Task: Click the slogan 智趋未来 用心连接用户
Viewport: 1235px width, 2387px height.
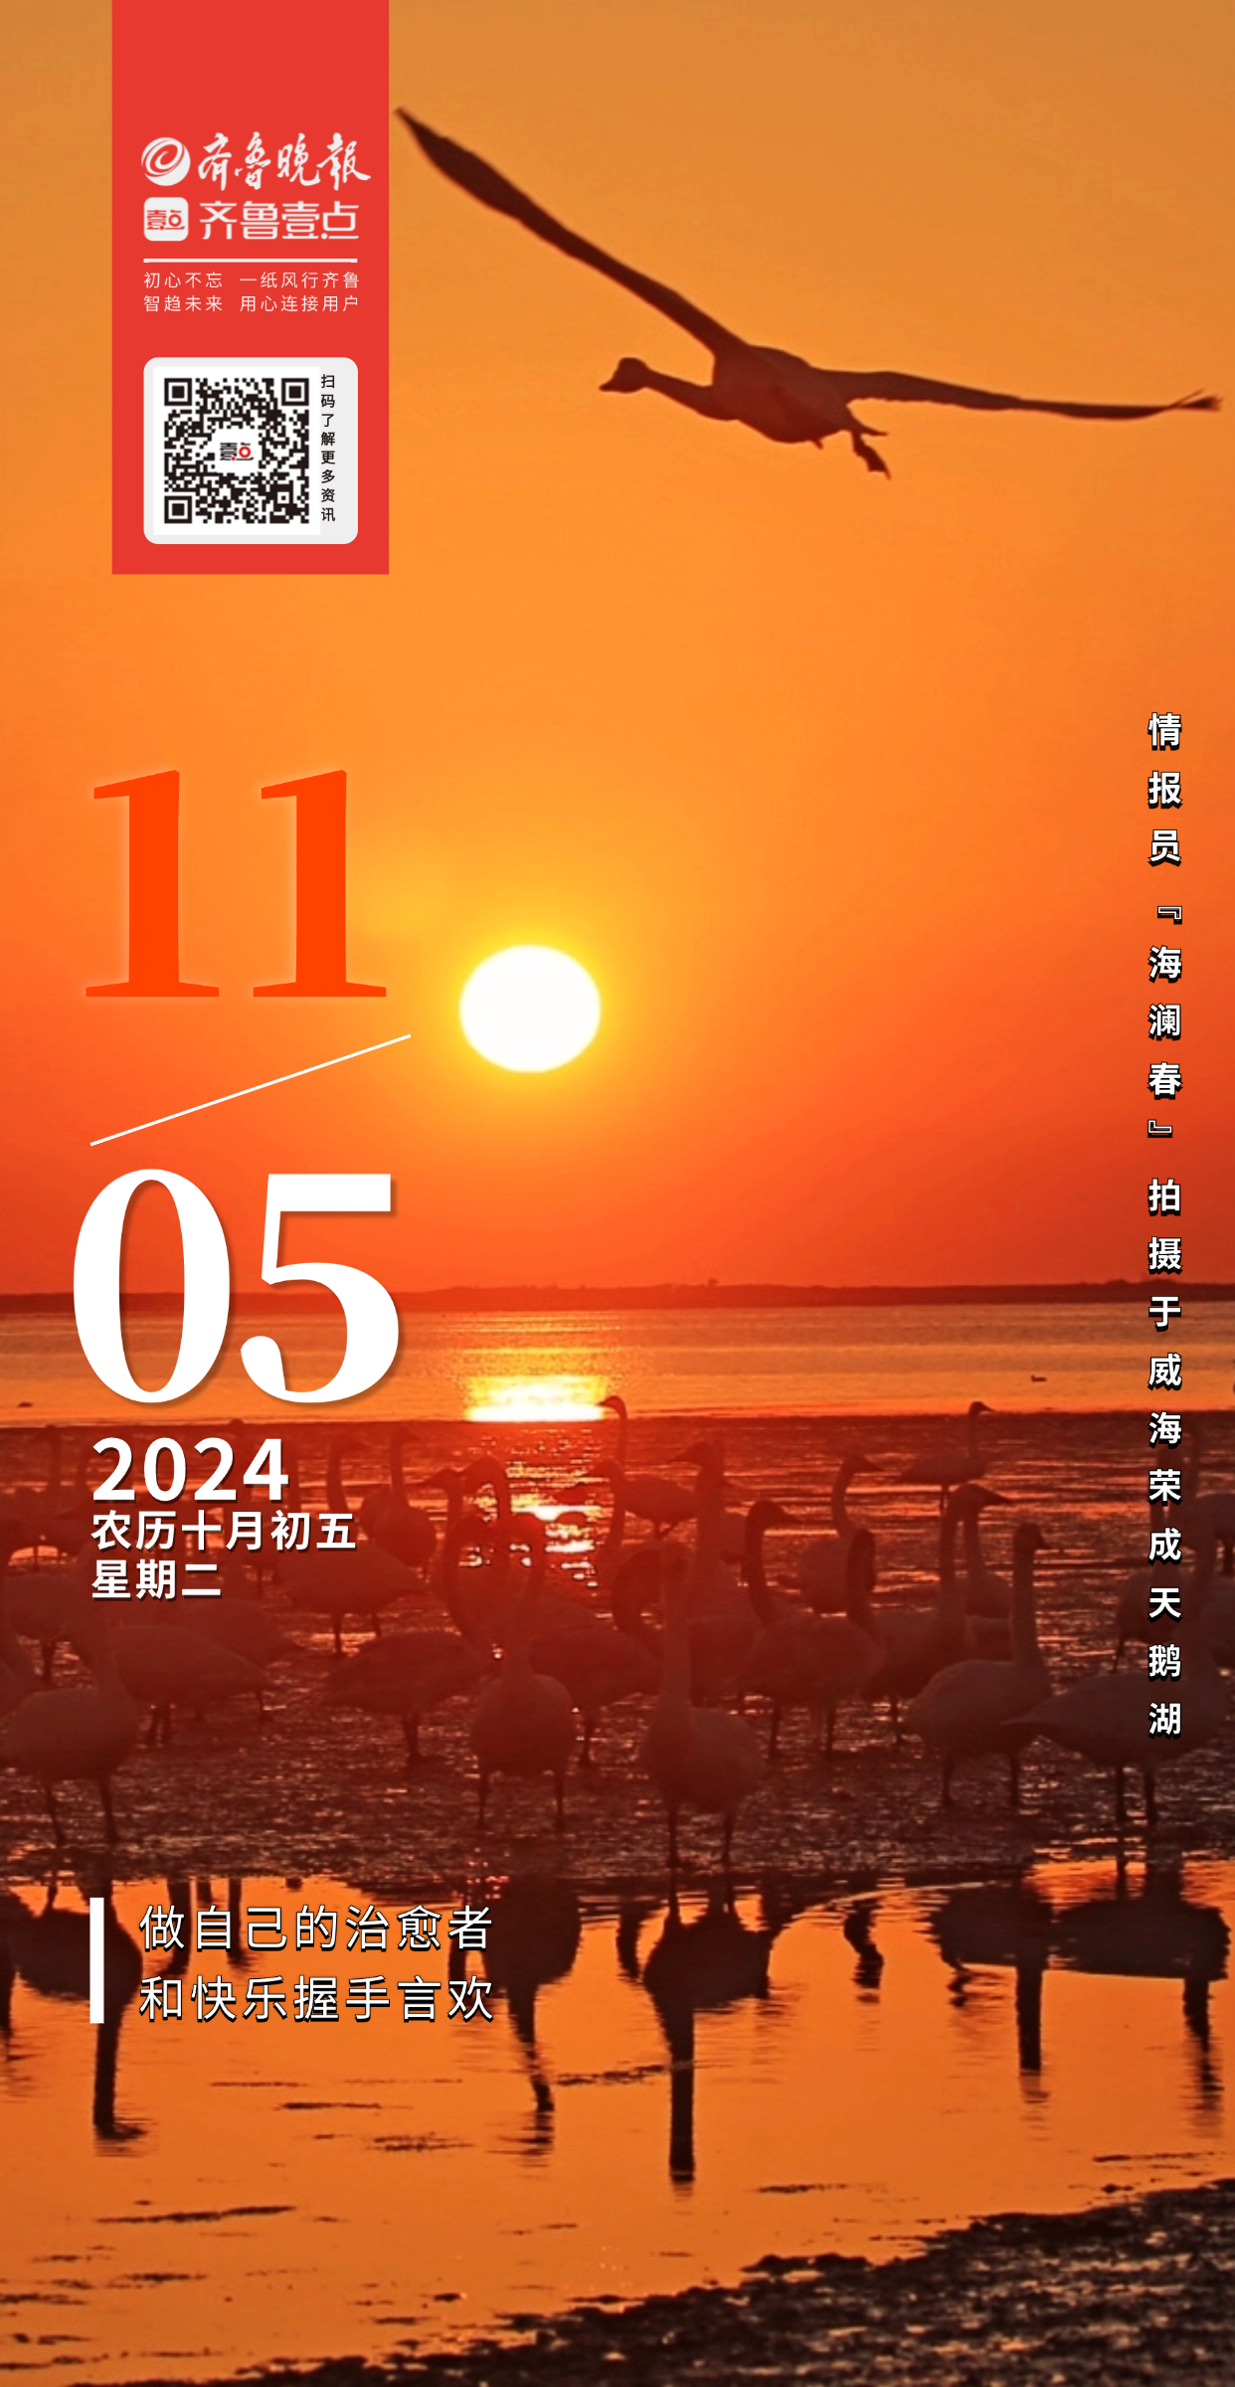Action: click(x=251, y=303)
